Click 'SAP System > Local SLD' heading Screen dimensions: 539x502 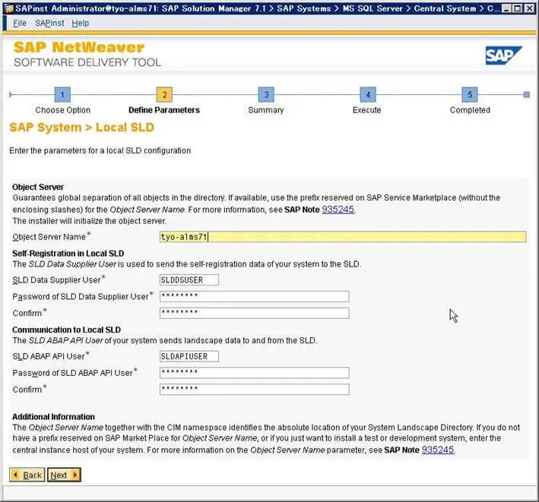tap(82, 128)
